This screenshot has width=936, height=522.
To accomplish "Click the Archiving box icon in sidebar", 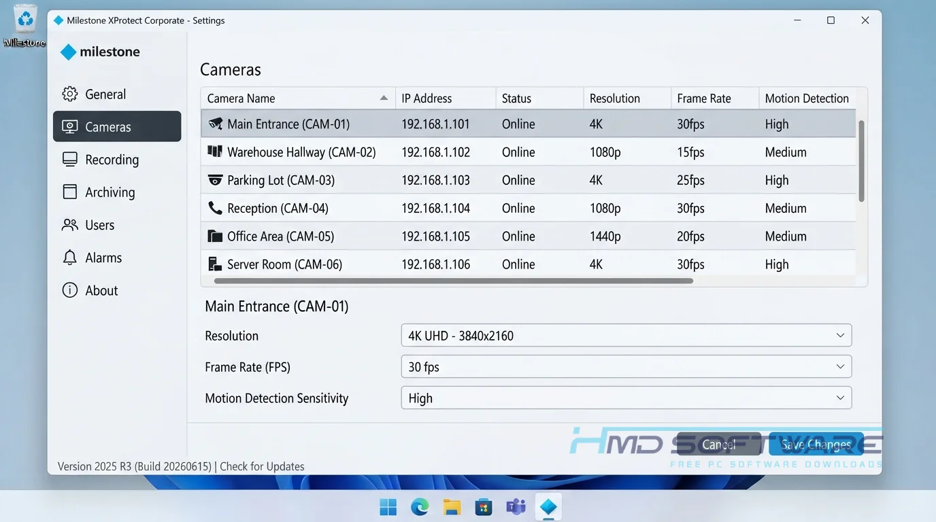I will 69,192.
